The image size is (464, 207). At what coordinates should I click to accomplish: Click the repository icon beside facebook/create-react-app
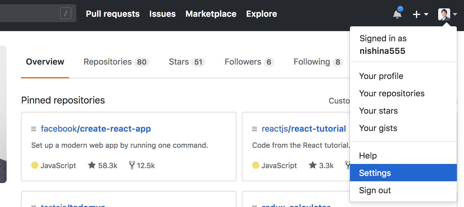coord(34,129)
